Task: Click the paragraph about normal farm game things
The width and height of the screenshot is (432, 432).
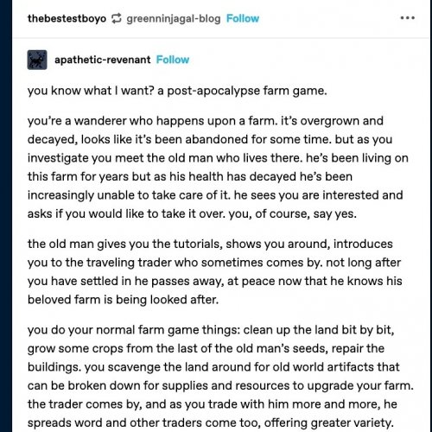Action: pos(220,376)
